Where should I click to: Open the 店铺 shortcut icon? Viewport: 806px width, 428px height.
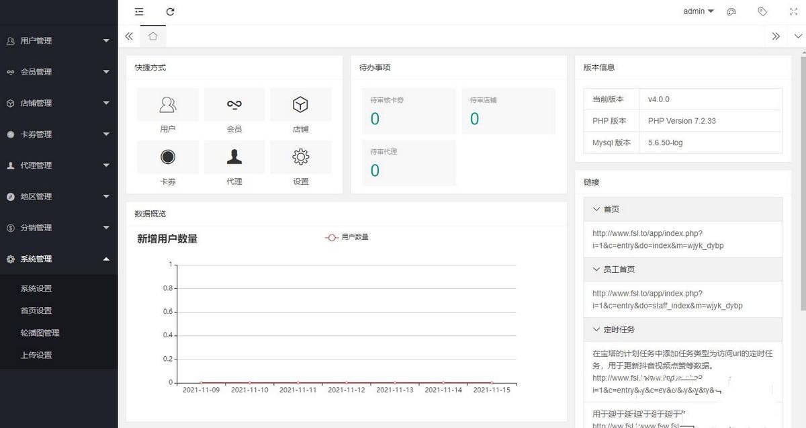point(300,104)
